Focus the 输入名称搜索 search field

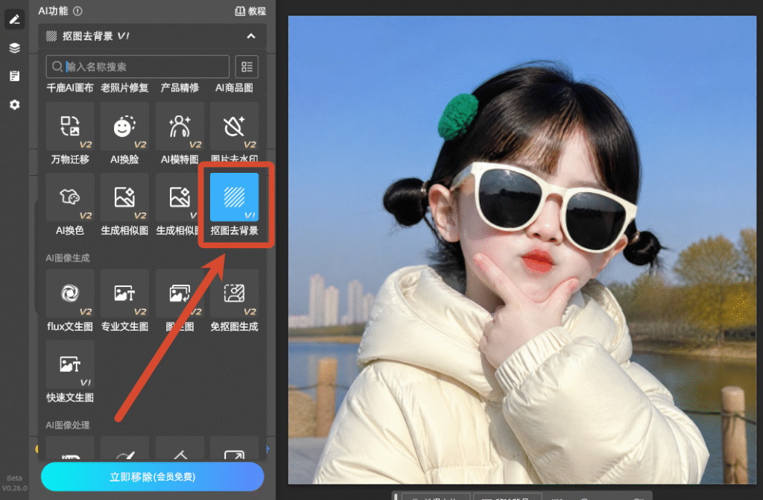pos(138,67)
